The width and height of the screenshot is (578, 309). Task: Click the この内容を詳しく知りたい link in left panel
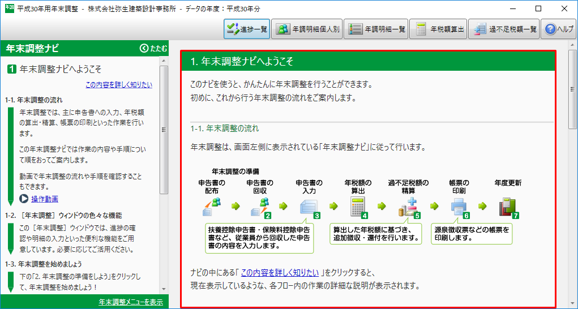click(x=118, y=85)
